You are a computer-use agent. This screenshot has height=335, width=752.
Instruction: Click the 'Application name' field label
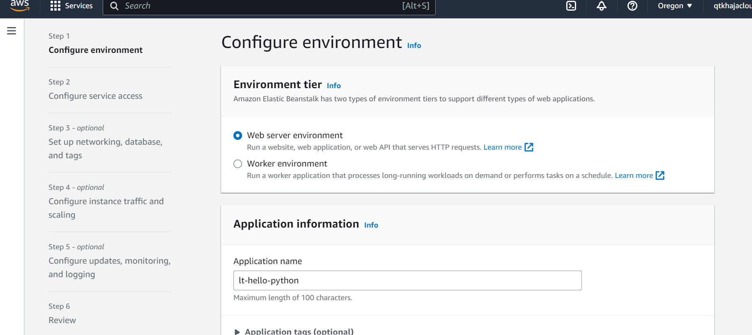268,261
